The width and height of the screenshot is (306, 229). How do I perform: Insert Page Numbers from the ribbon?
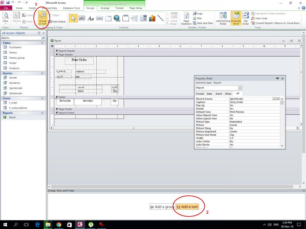point(186,19)
